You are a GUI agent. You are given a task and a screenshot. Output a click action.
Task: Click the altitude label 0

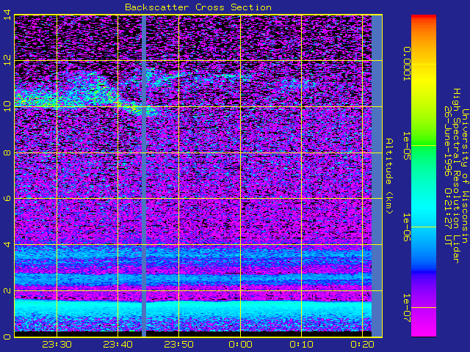[x=7, y=337]
